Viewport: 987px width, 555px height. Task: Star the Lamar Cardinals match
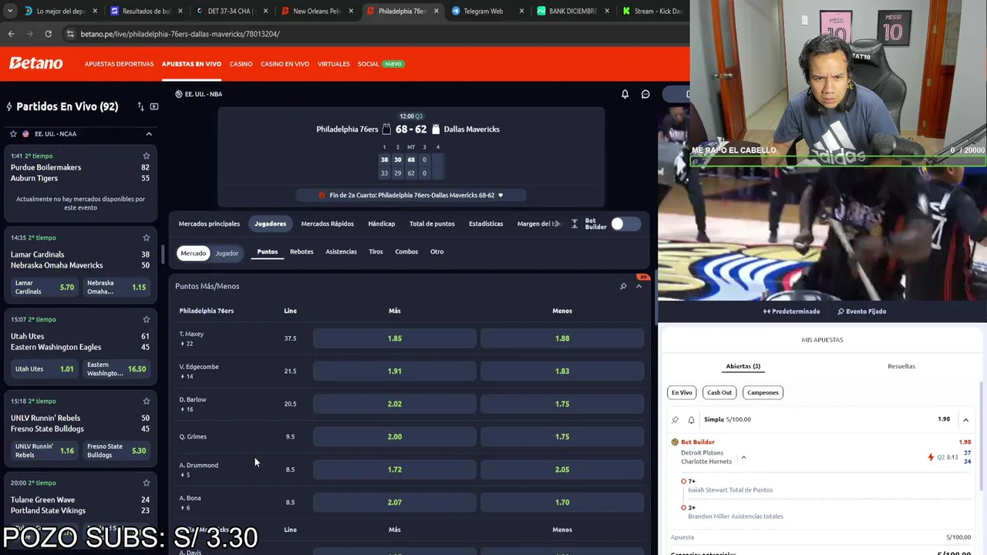pyautogui.click(x=146, y=237)
